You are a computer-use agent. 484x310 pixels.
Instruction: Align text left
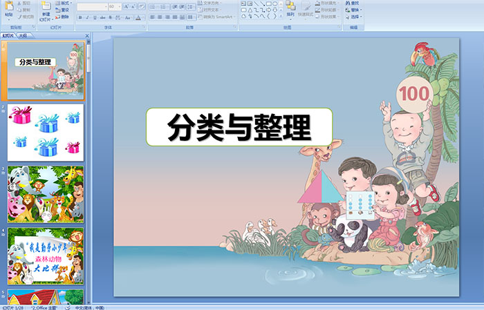(x=152, y=17)
